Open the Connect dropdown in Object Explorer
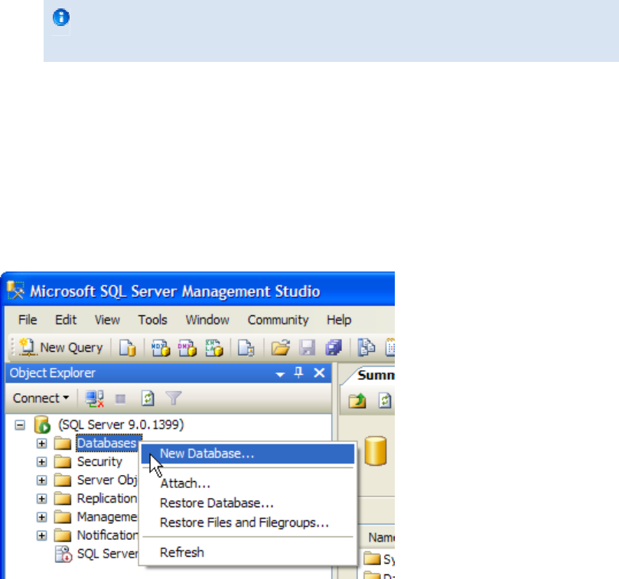 41,398
